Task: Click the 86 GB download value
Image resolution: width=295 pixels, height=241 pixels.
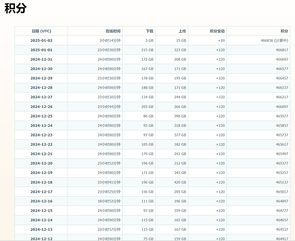Action: [148, 116]
